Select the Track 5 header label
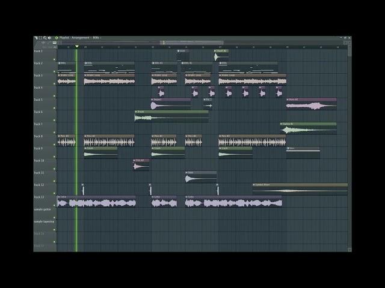385x288 pixels. click(x=38, y=100)
